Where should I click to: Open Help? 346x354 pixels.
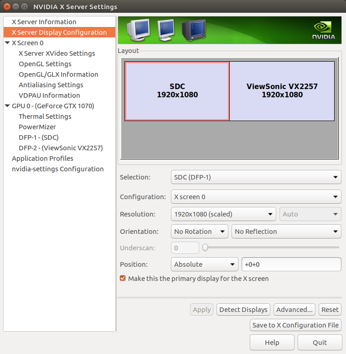[x=272, y=343]
